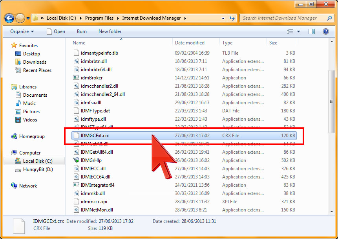Select IDMGrHlp application icon
Image resolution: width=338 pixels, height=239 pixels.
coord(76,160)
